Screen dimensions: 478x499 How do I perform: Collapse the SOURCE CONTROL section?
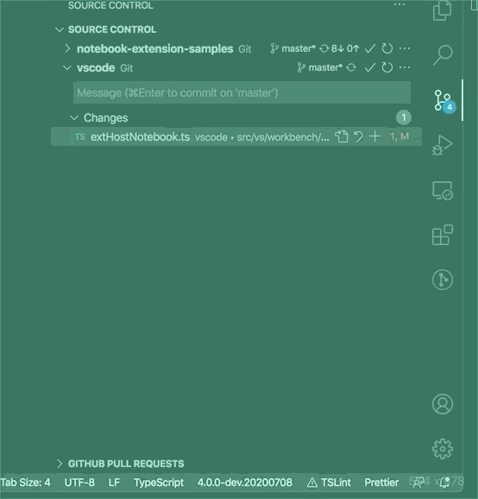click(60, 29)
